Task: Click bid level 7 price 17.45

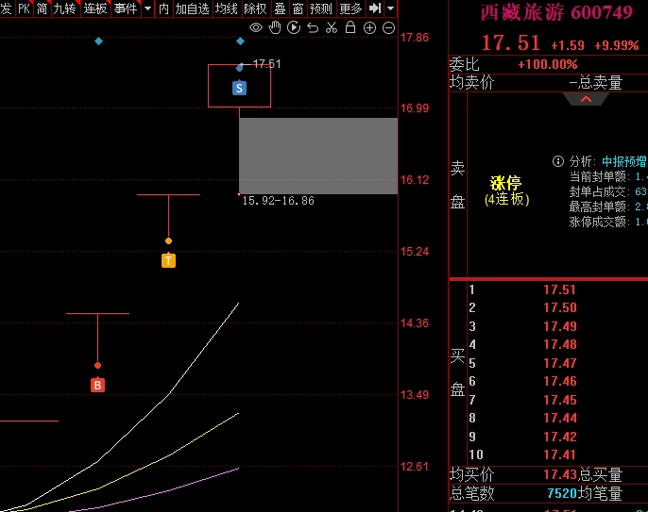Action: 559,400
